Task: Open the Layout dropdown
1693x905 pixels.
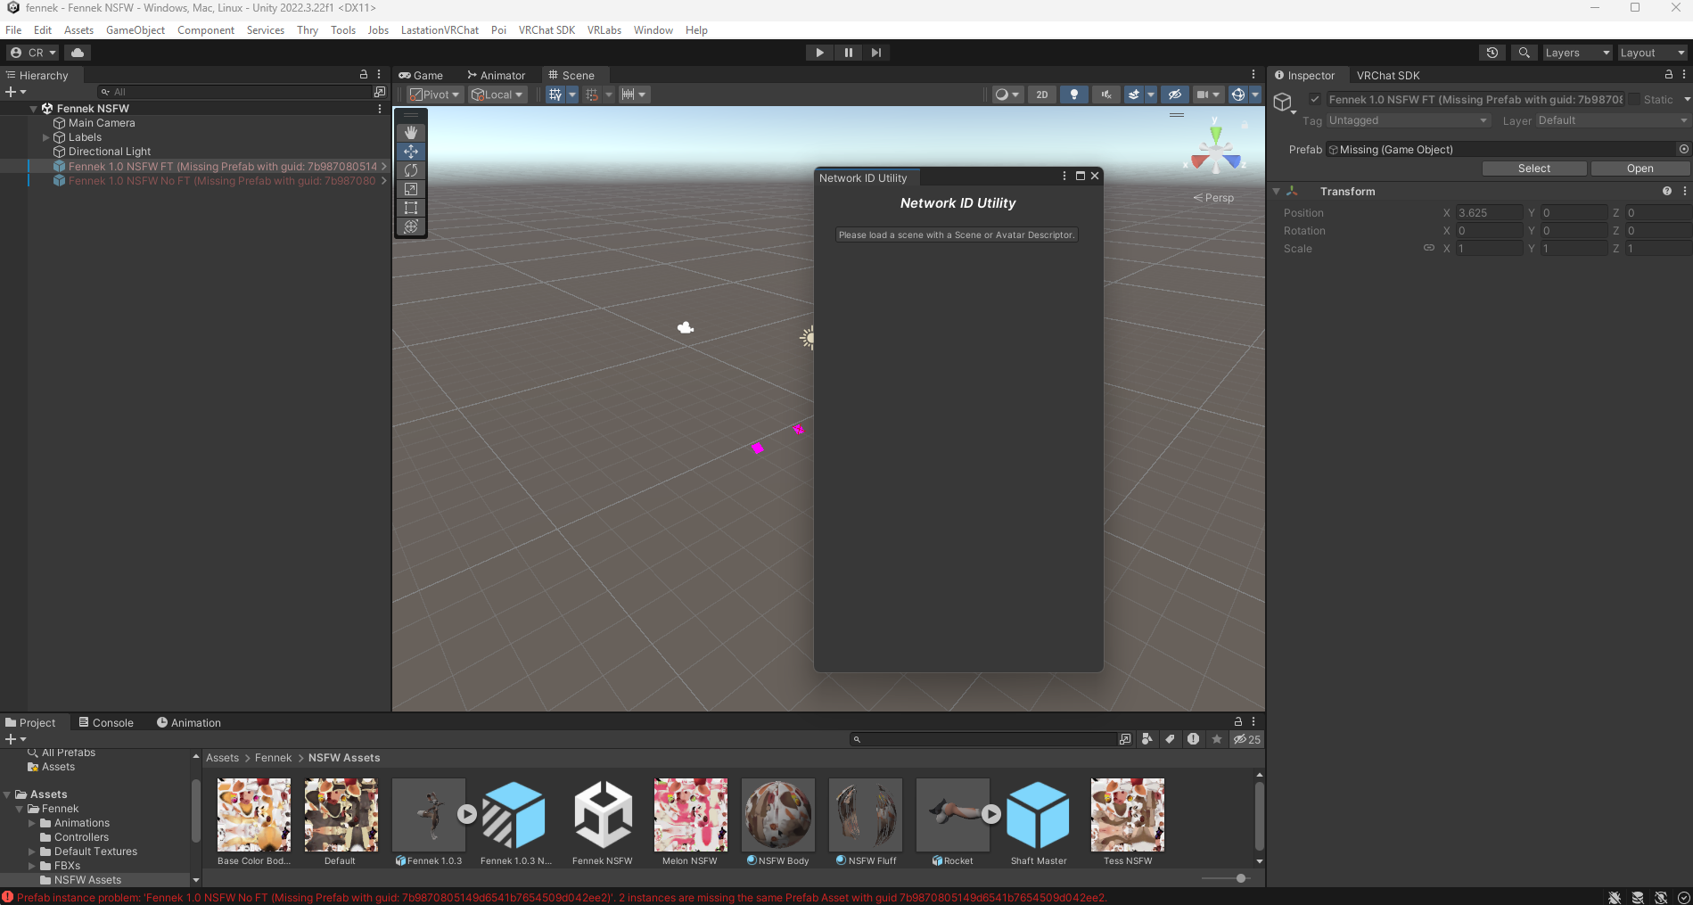Action: click(1652, 53)
